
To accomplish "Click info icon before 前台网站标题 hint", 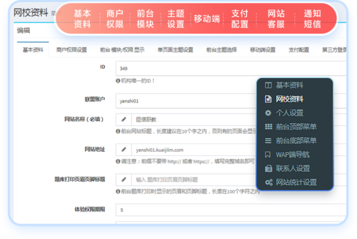I will 118,131.
